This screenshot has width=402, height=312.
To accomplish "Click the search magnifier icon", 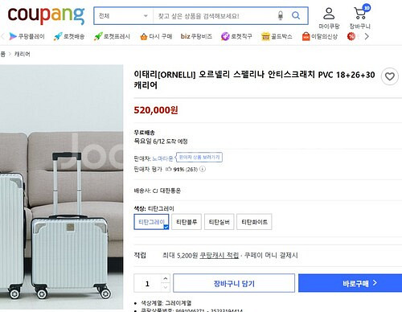I will coord(296,15).
